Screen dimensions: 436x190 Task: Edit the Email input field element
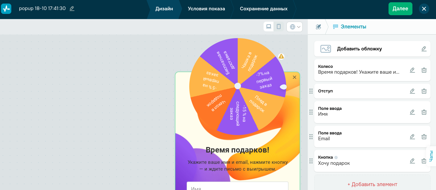(x=412, y=137)
